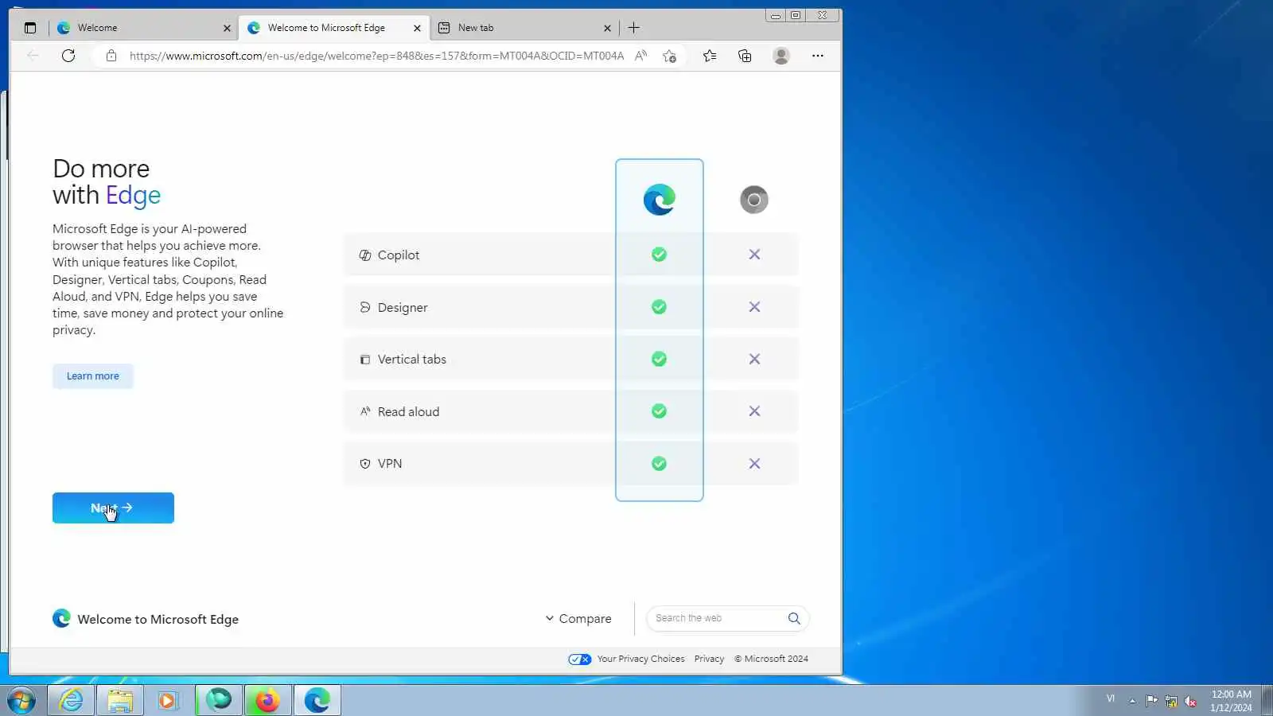
Task: Click the green checkmark in the Copilot row
Action: 659,255
